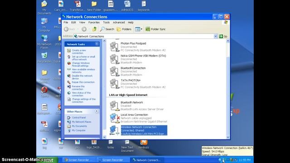Click the Forward navigation arrow icon
The width and height of the screenshot is (290, 163).
click(x=84, y=29)
